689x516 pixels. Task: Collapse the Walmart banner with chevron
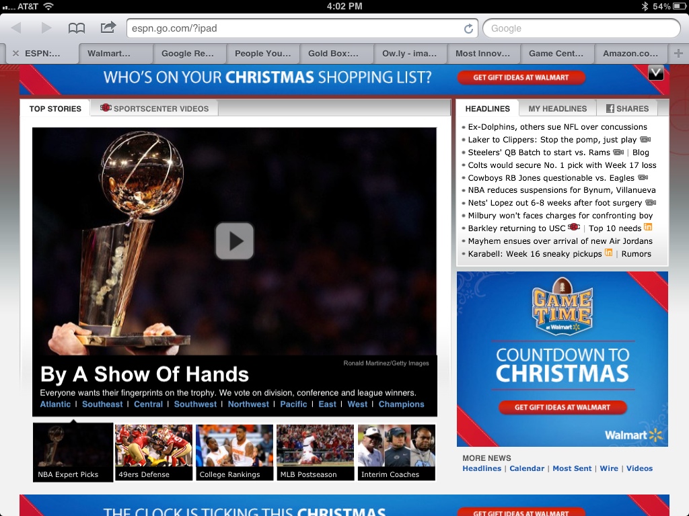pos(655,73)
